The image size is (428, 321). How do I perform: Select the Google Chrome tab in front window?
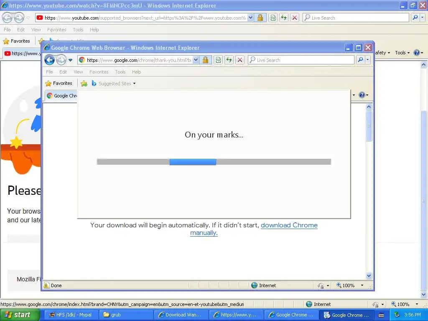[x=62, y=96]
